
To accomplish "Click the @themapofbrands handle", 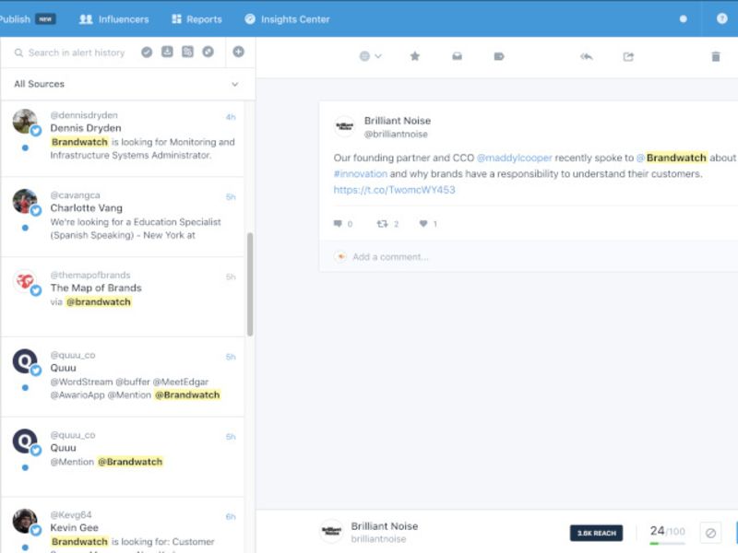I will [90, 275].
